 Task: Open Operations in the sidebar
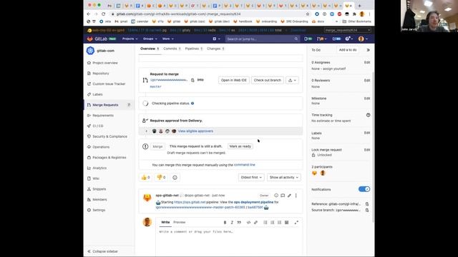click(x=99, y=147)
